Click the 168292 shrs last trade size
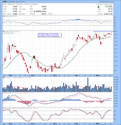Image resolution: width=121 pixels, height=125 pixels. pos(41,12)
